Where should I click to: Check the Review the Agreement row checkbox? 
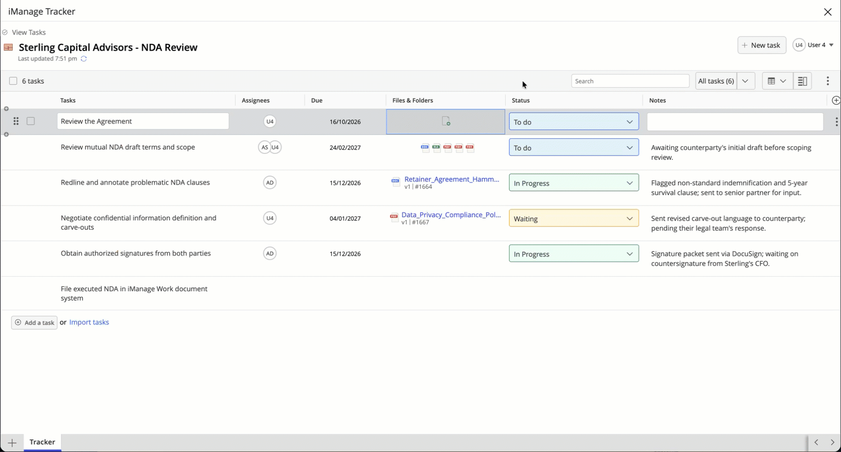31,121
